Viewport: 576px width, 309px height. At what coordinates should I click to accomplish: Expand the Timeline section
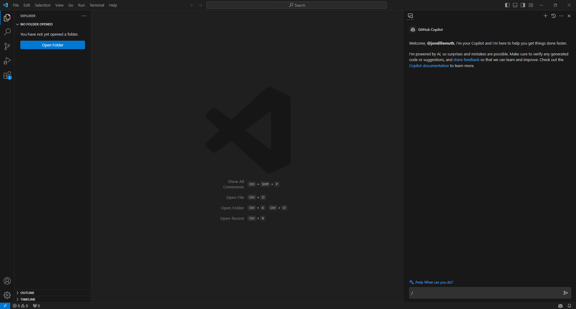28,299
